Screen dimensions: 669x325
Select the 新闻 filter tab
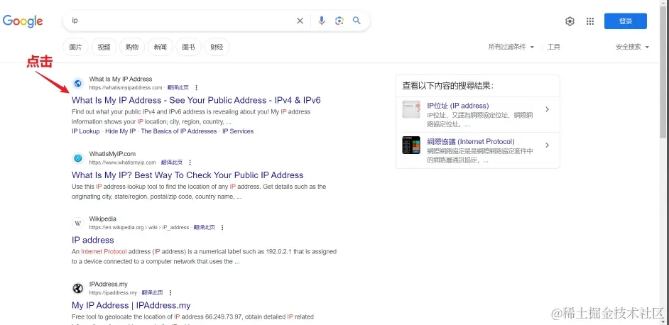coord(160,47)
